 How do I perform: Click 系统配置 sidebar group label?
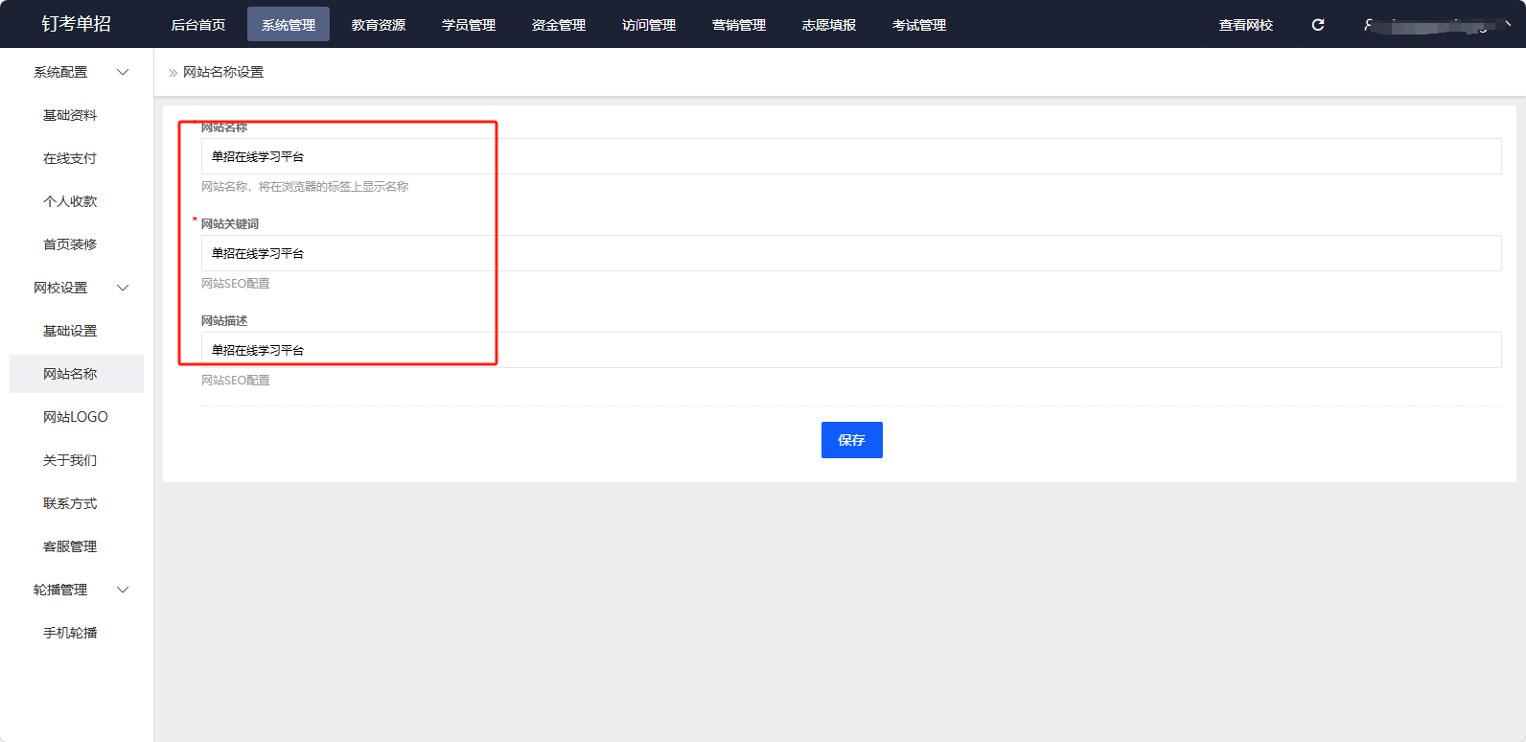pos(60,72)
